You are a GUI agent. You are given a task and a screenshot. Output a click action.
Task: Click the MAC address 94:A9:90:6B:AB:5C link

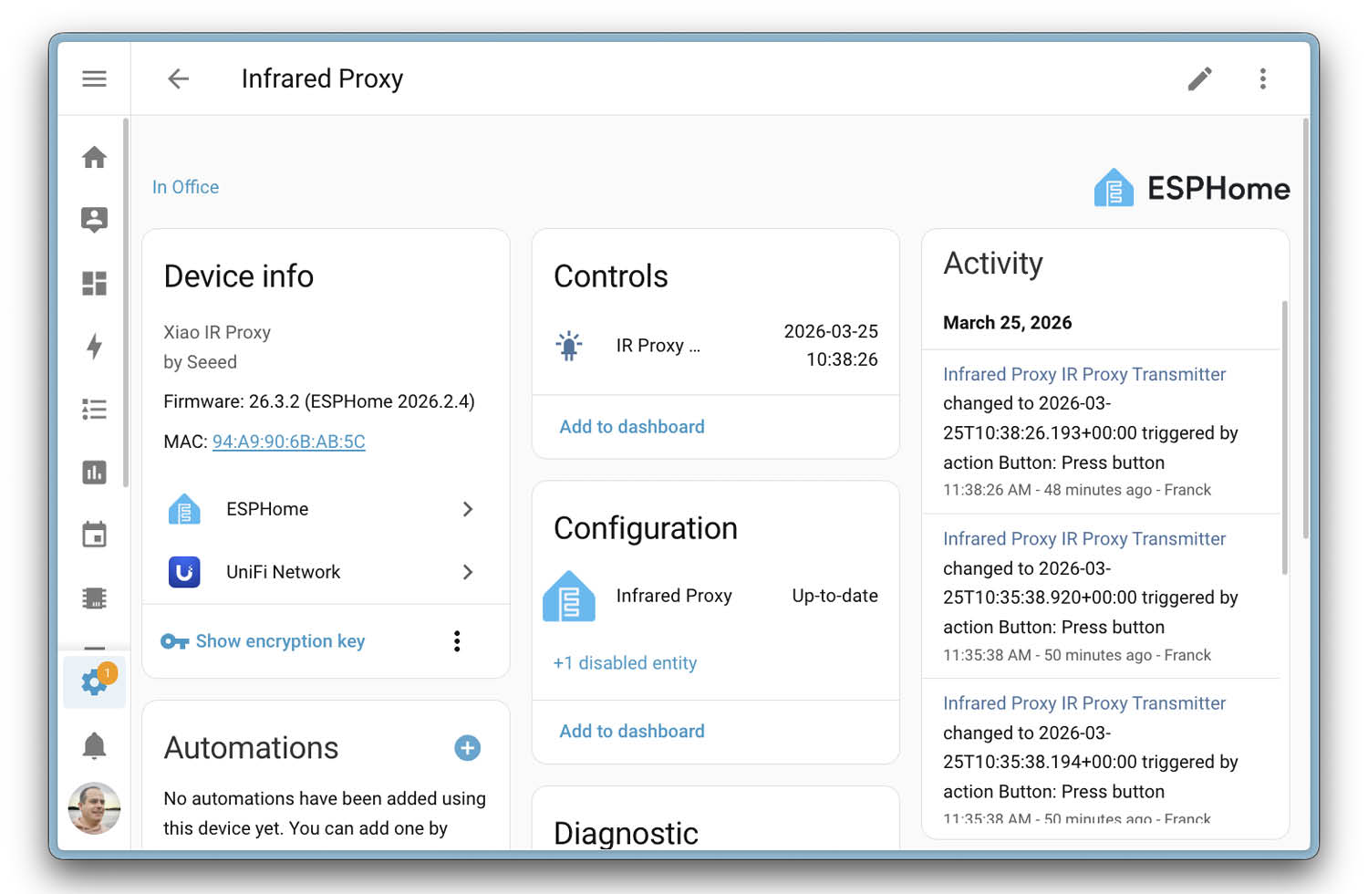pyautogui.click(x=288, y=441)
